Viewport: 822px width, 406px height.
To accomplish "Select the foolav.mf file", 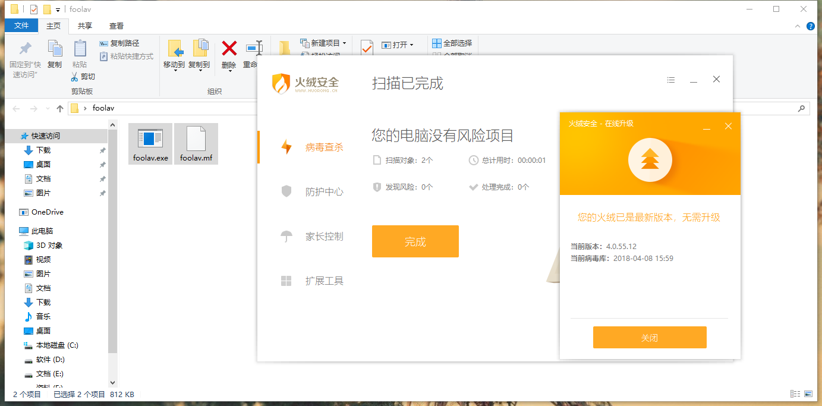I will click(196, 144).
